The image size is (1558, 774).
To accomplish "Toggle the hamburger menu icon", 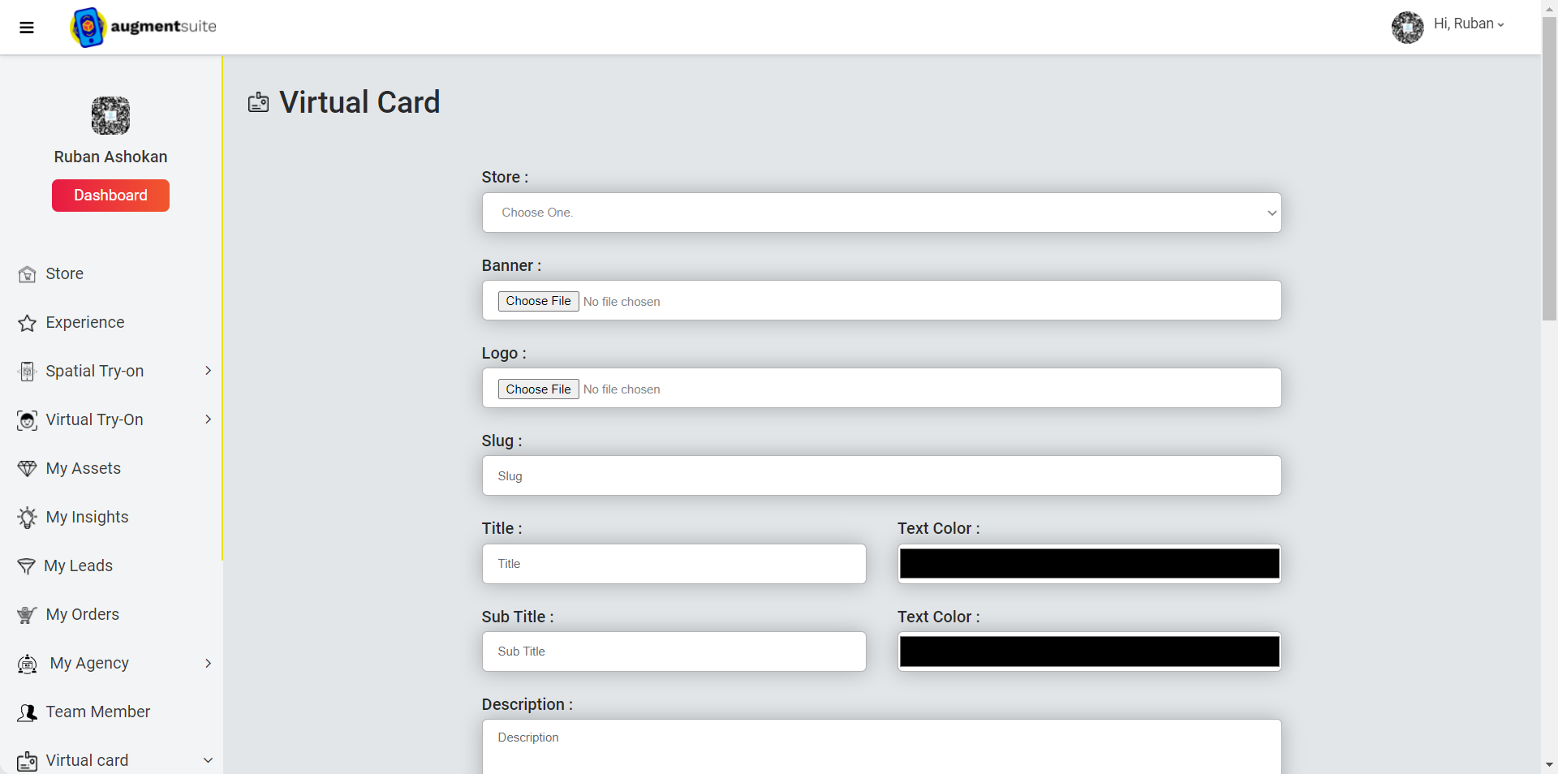I will click(27, 28).
